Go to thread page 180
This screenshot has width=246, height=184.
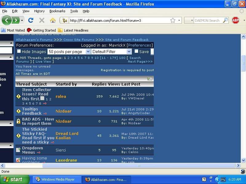122,58
